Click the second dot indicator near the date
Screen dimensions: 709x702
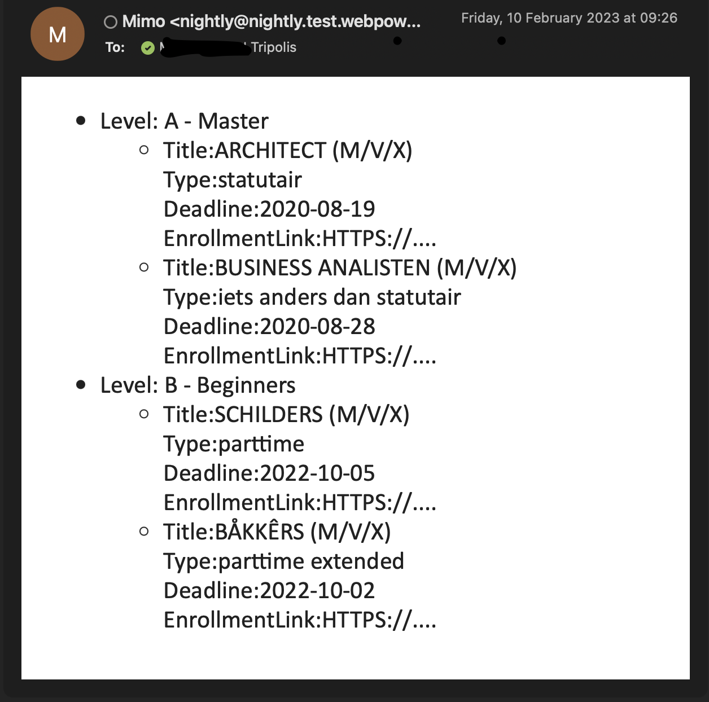(501, 40)
